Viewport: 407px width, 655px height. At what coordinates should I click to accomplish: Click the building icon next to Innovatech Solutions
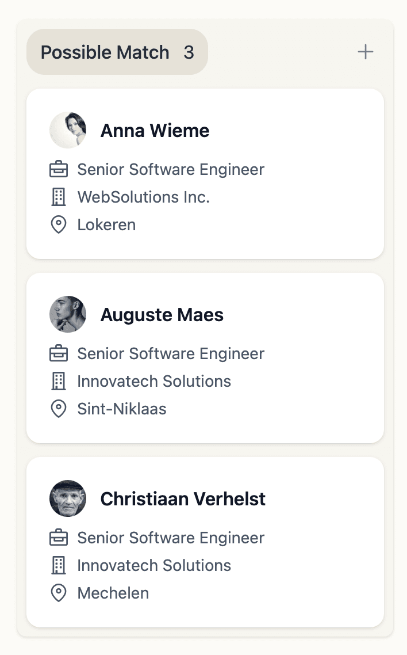[58, 381]
